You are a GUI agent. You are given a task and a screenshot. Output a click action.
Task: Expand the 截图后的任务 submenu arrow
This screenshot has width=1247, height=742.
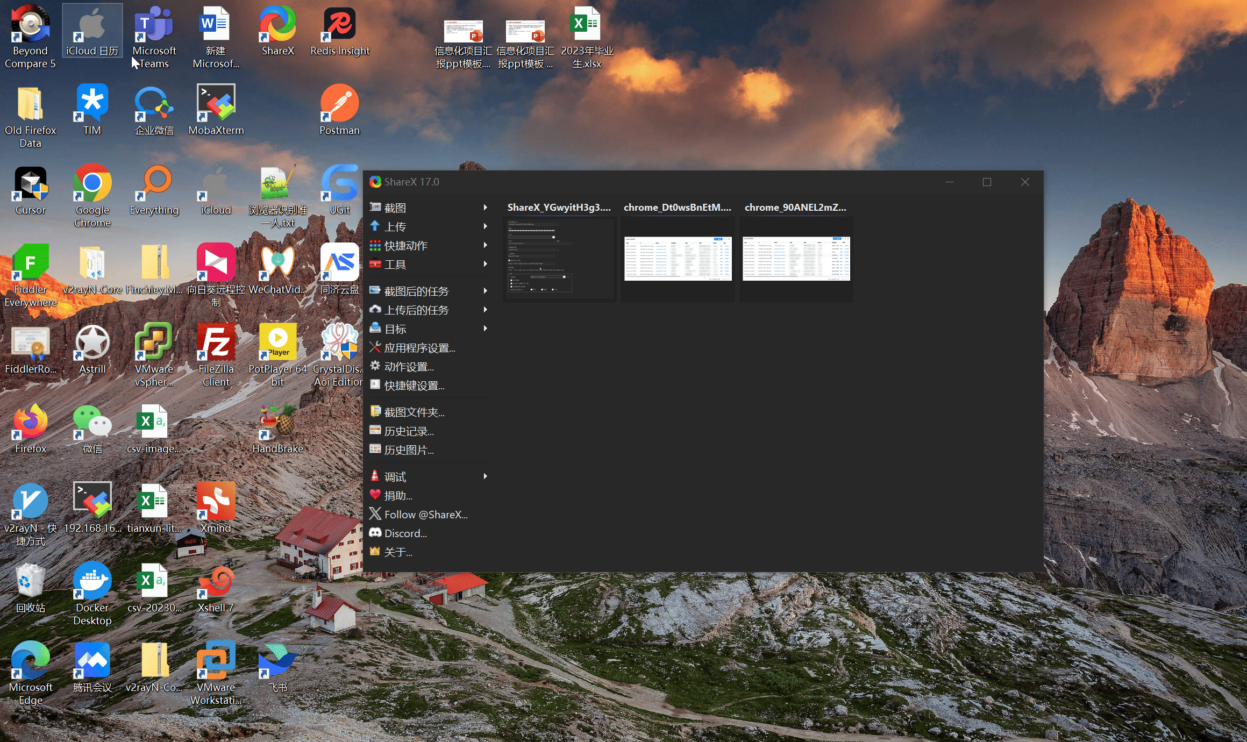tap(485, 291)
